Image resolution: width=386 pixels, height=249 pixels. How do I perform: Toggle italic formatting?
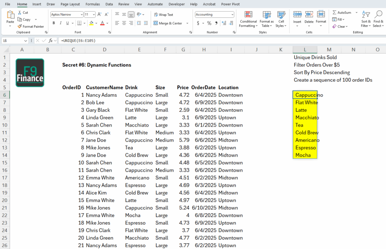(x=60, y=23)
